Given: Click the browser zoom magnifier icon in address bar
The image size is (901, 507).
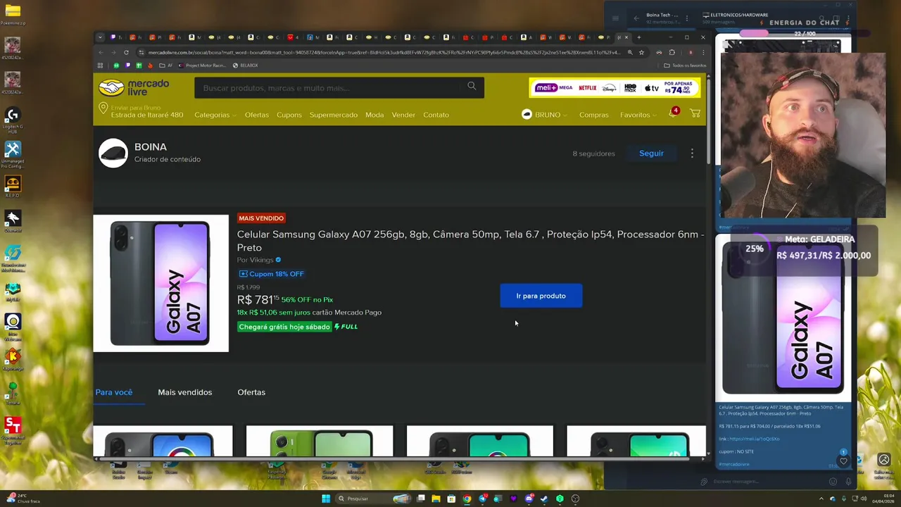Looking at the screenshot, I should point(630,52).
